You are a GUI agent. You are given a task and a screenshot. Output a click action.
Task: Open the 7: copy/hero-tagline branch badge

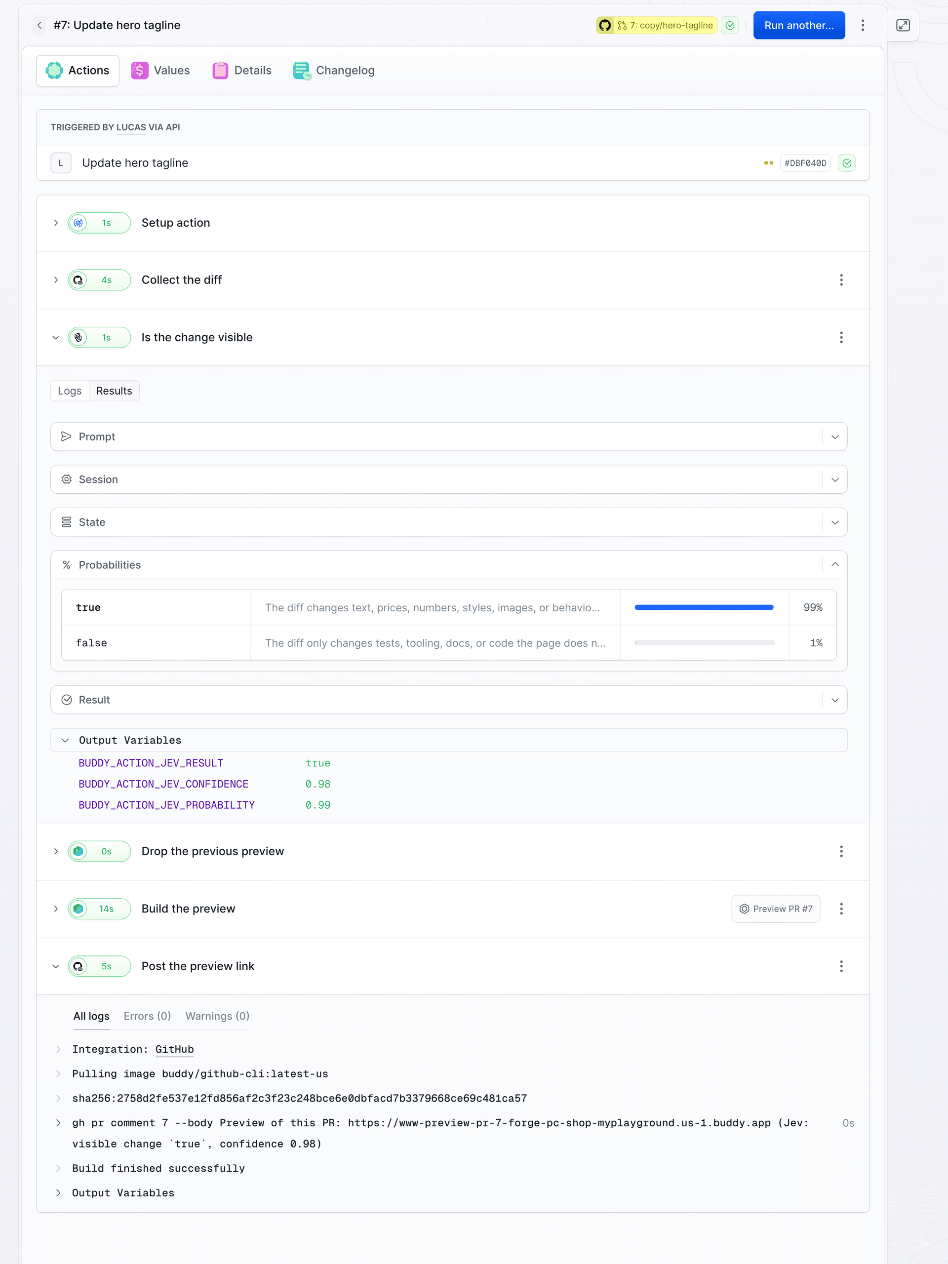(666, 25)
